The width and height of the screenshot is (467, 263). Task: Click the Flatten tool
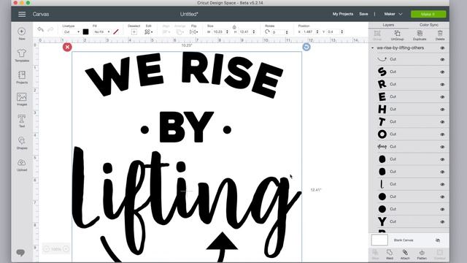pos(422,254)
